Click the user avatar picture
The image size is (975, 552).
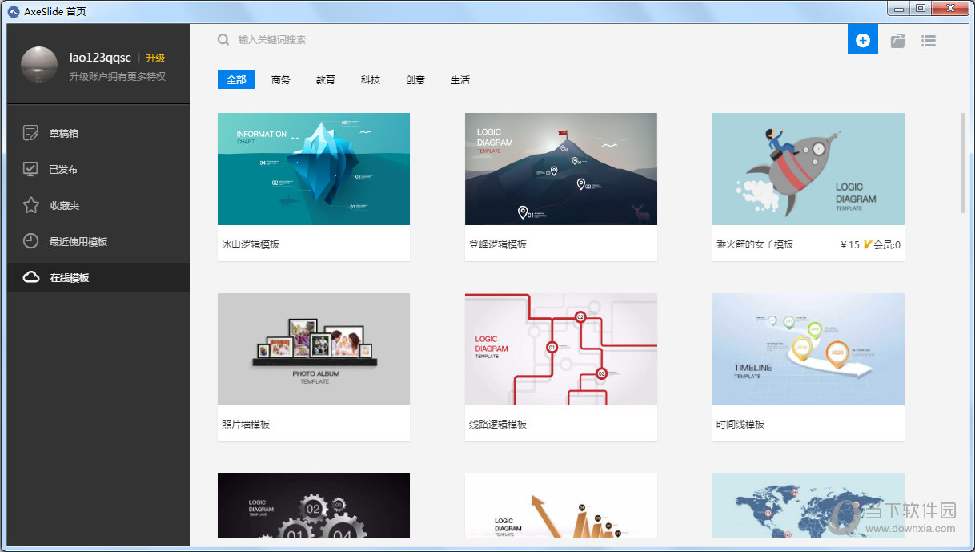(x=38, y=65)
